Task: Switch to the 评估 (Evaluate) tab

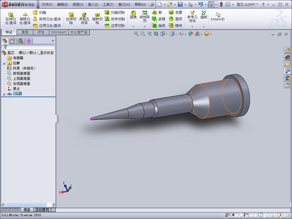Action: [x=41, y=32]
